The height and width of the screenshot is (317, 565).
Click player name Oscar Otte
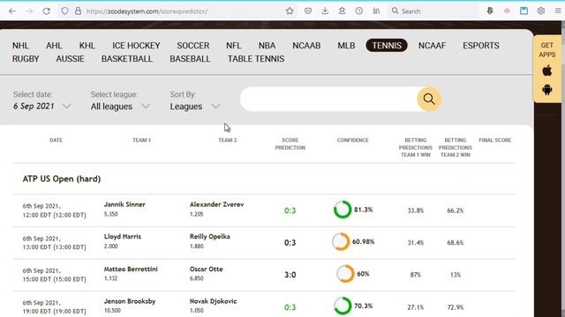pyautogui.click(x=206, y=269)
